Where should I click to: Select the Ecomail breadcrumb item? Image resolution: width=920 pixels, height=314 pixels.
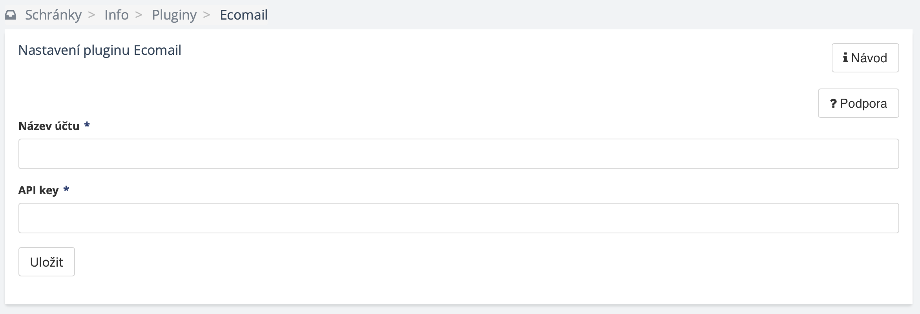pyautogui.click(x=243, y=15)
